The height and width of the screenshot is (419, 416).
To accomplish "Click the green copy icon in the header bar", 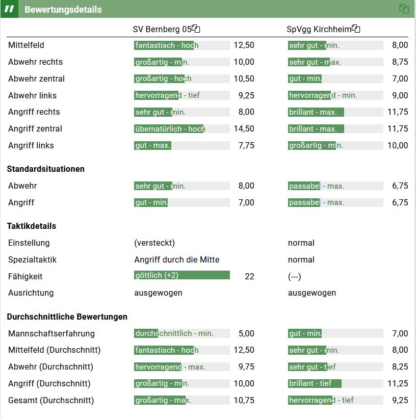I will [404, 9].
